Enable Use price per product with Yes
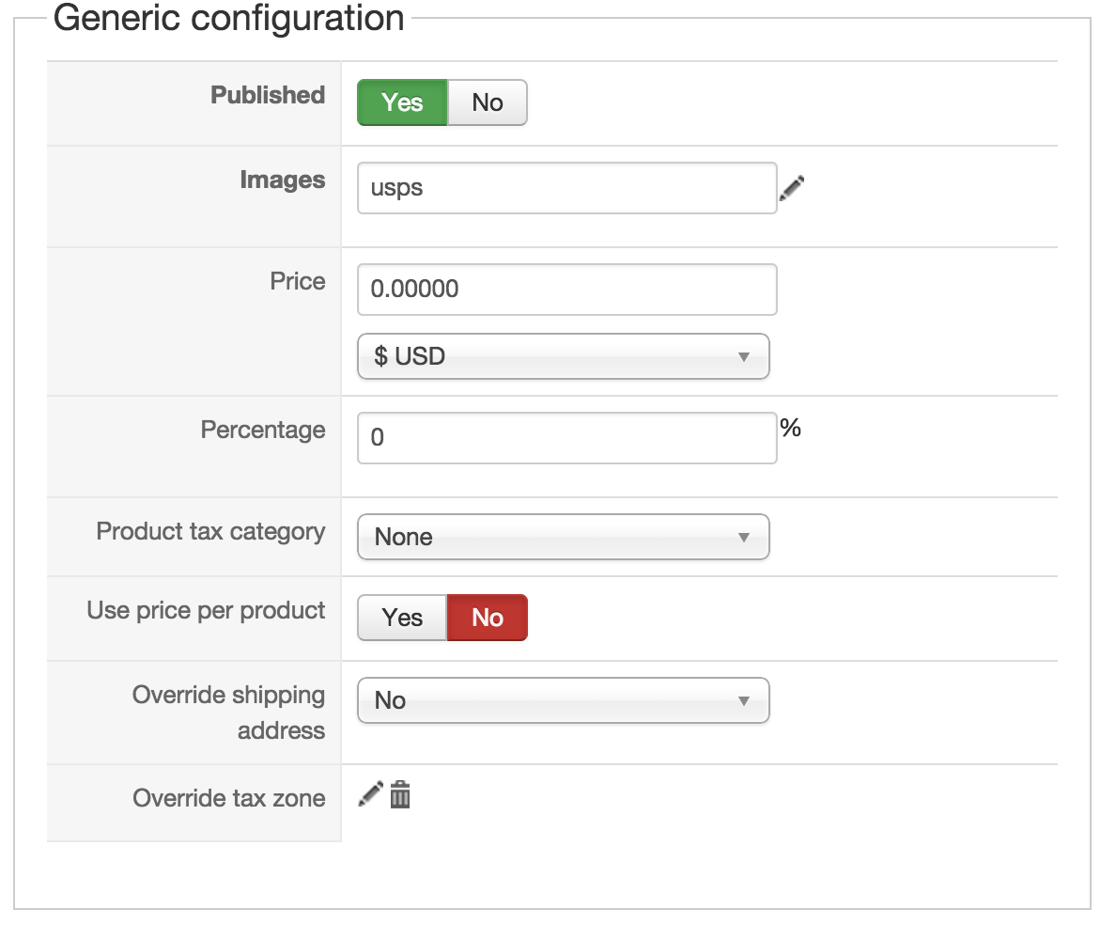1116x925 pixels. click(x=402, y=618)
